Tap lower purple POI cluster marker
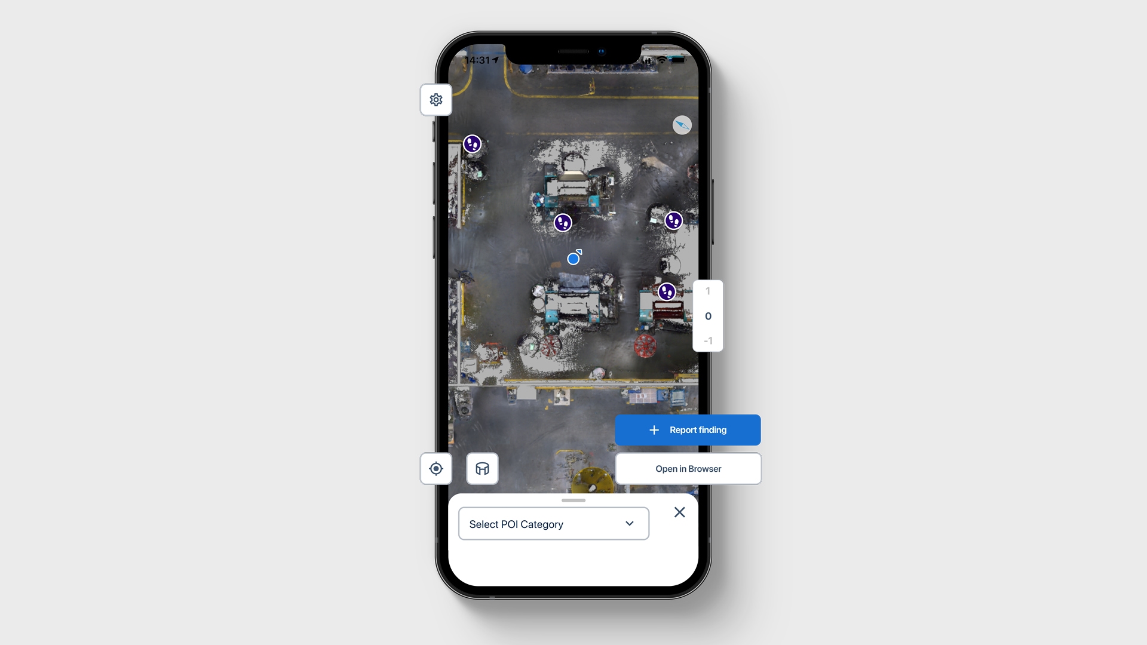This screenshot has height=645, width=1147. point(668,291)
